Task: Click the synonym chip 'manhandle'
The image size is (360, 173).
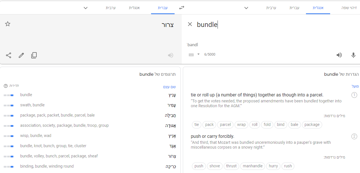Action: [253, 166]
